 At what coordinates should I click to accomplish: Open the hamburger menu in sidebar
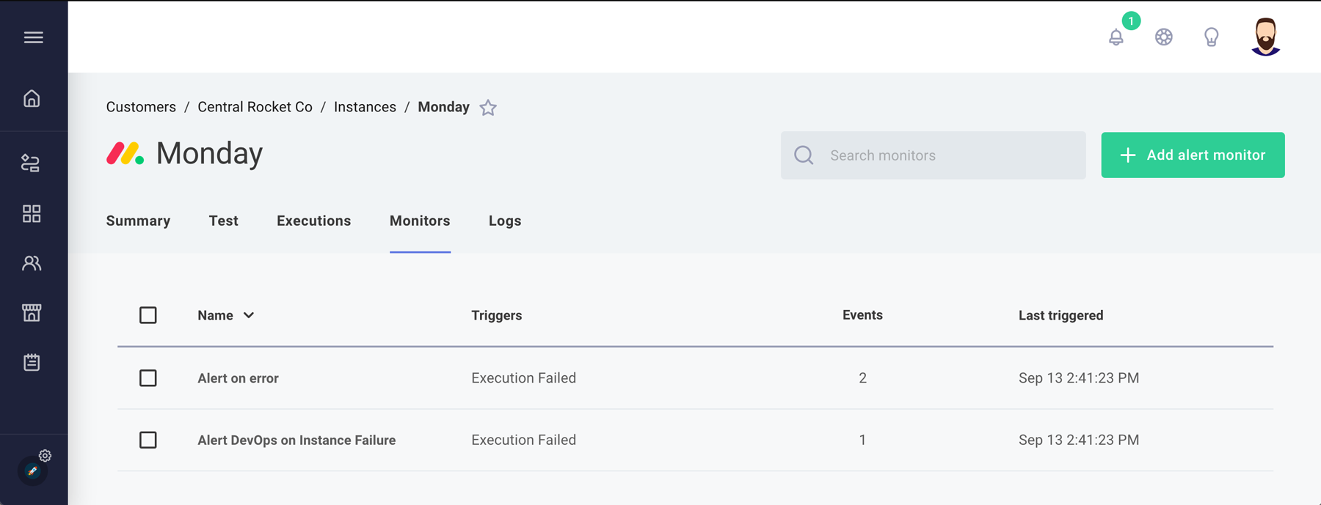point(33,37)
